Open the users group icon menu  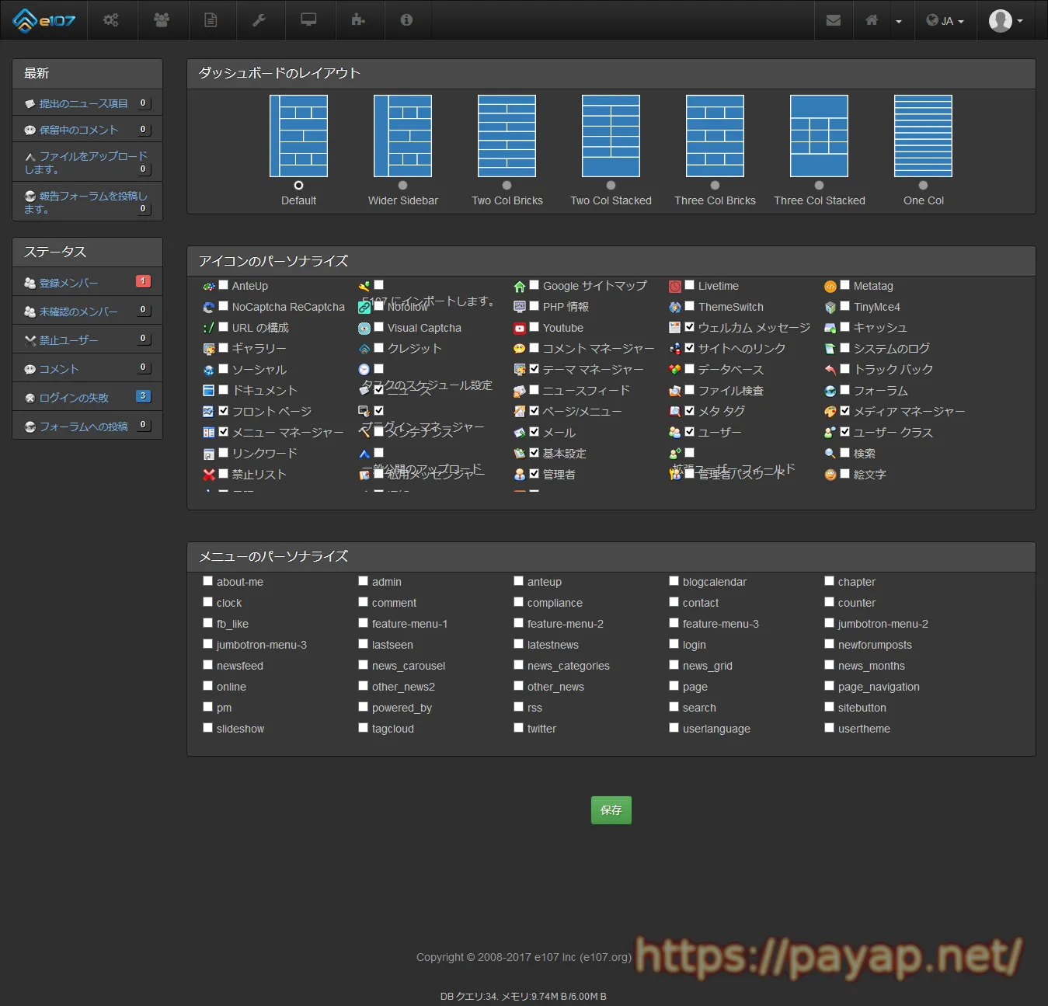[x=162, y=20]
